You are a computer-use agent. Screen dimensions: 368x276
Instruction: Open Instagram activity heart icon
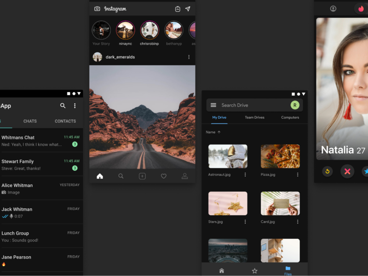click(x=164, y=176)
